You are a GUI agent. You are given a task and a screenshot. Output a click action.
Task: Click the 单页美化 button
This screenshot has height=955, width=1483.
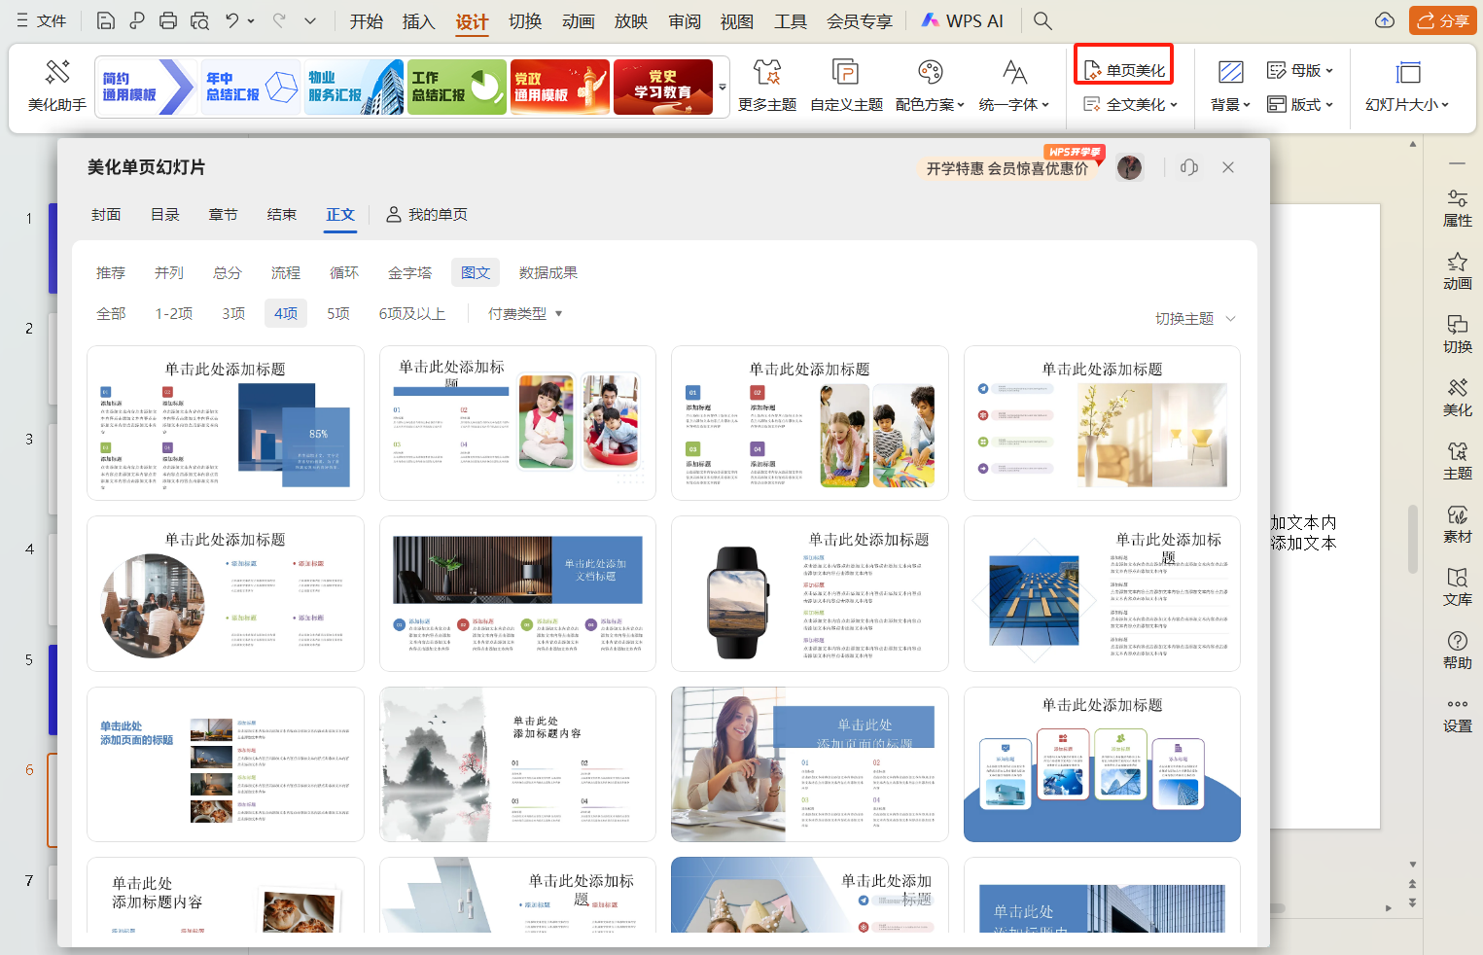1124,70
